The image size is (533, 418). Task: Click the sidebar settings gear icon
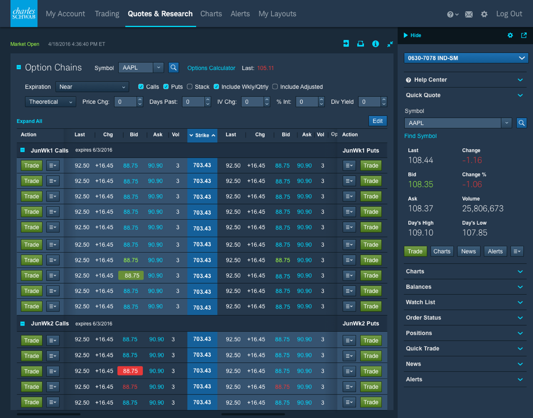point(510,35)
